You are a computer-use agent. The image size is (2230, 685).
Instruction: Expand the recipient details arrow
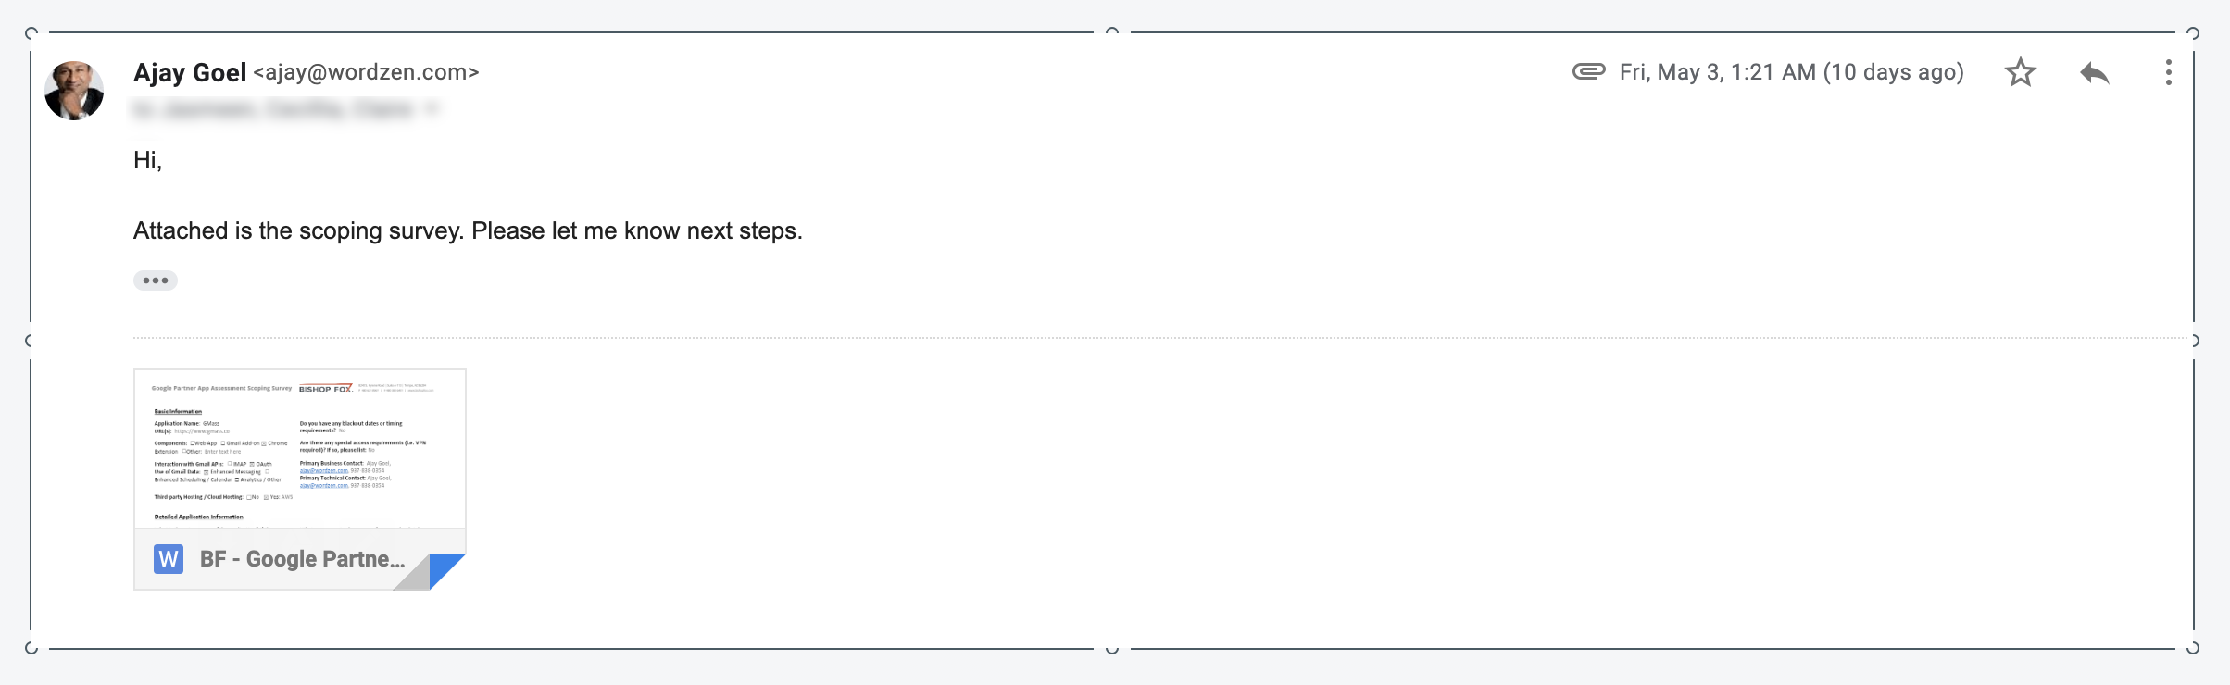pos(432,109)
